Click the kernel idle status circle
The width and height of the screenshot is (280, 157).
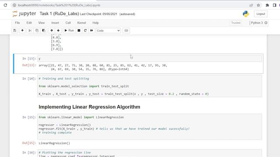pyautogui.click(x=266, y=23)
